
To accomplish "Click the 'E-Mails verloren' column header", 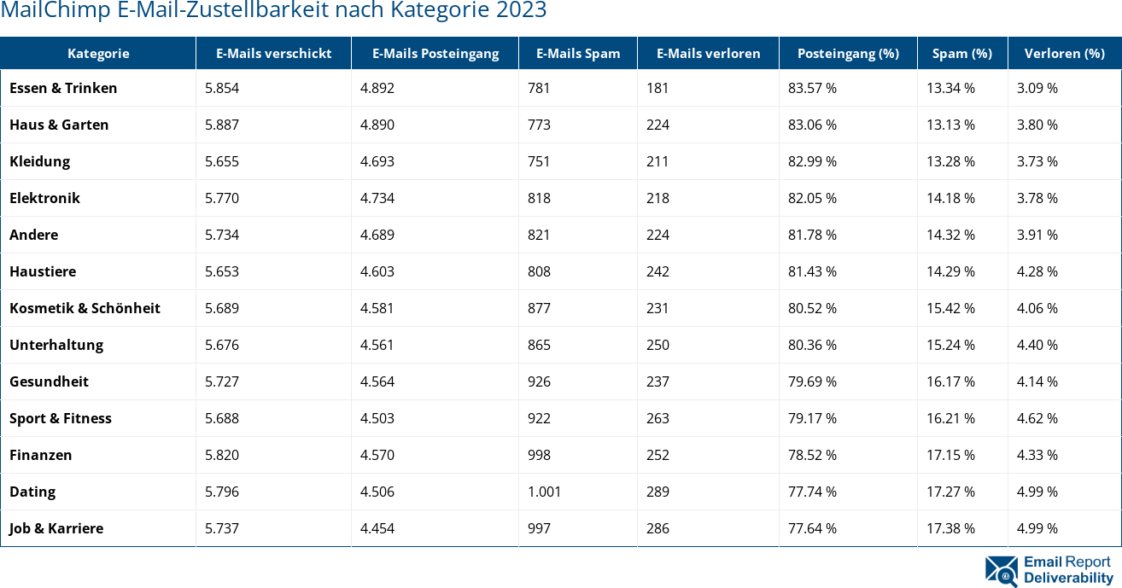I will 707,53.
